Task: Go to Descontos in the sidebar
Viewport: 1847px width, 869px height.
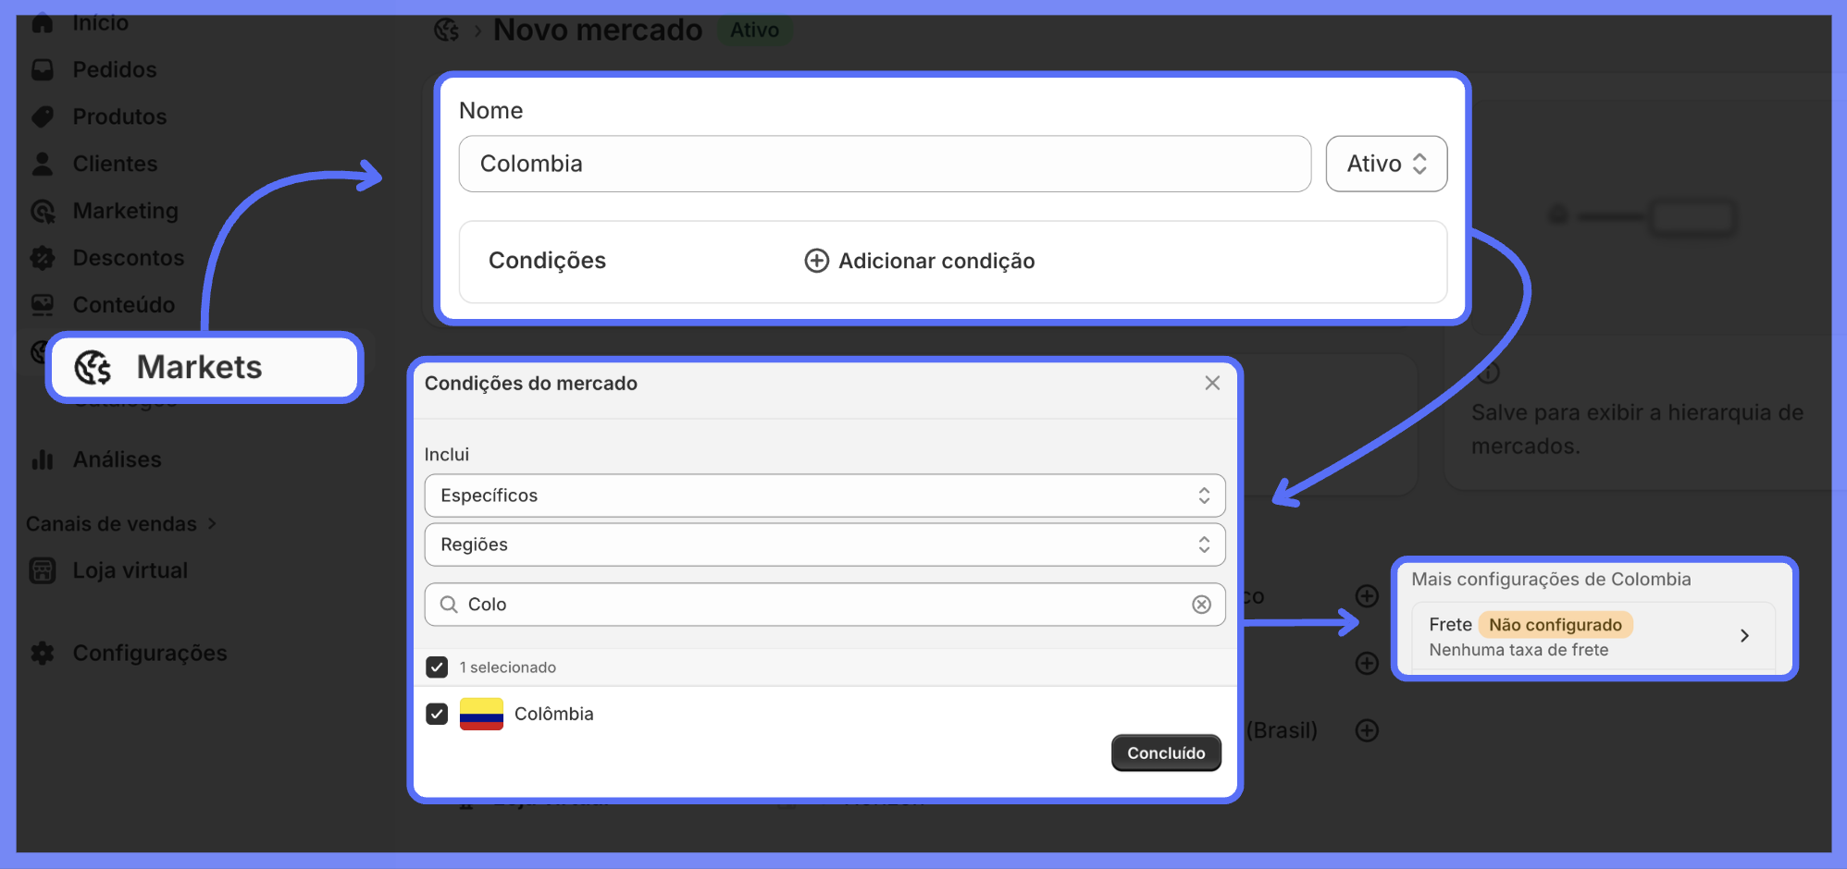Action: (x=128, y=258)
